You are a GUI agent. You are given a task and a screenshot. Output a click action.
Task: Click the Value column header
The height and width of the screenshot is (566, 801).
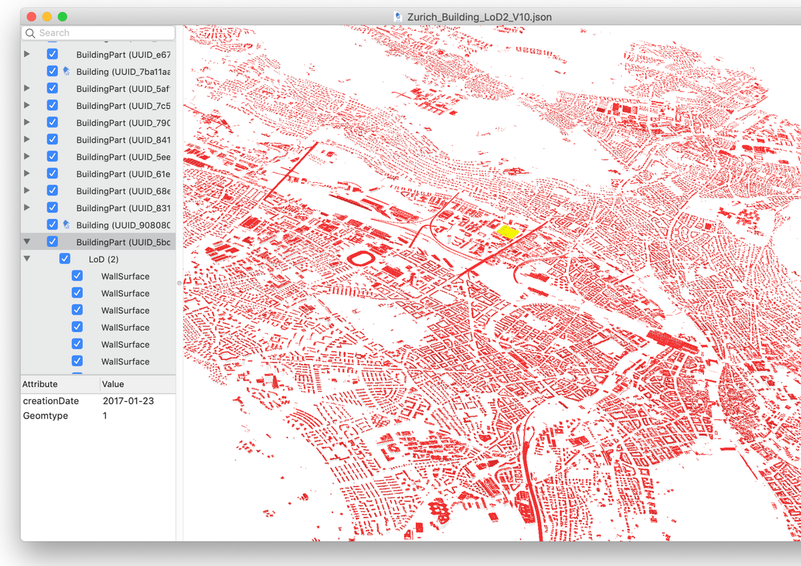tap(138, 384)
